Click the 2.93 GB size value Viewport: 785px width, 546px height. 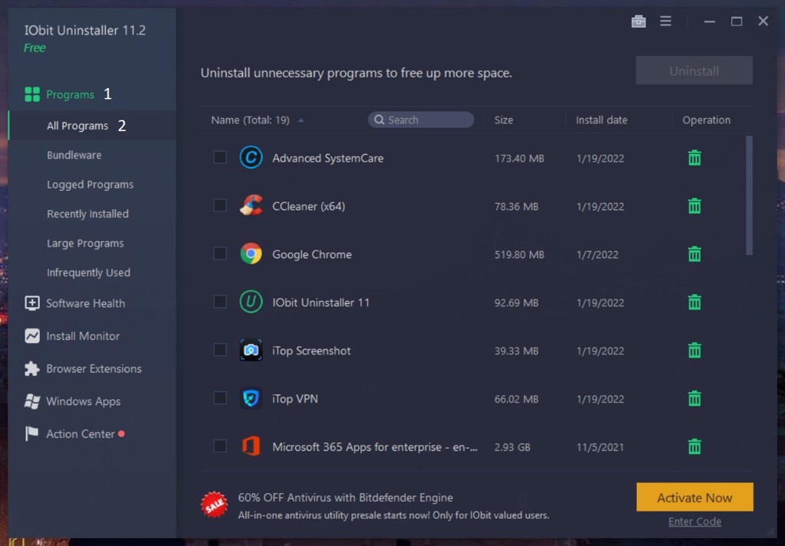point(512,447)
